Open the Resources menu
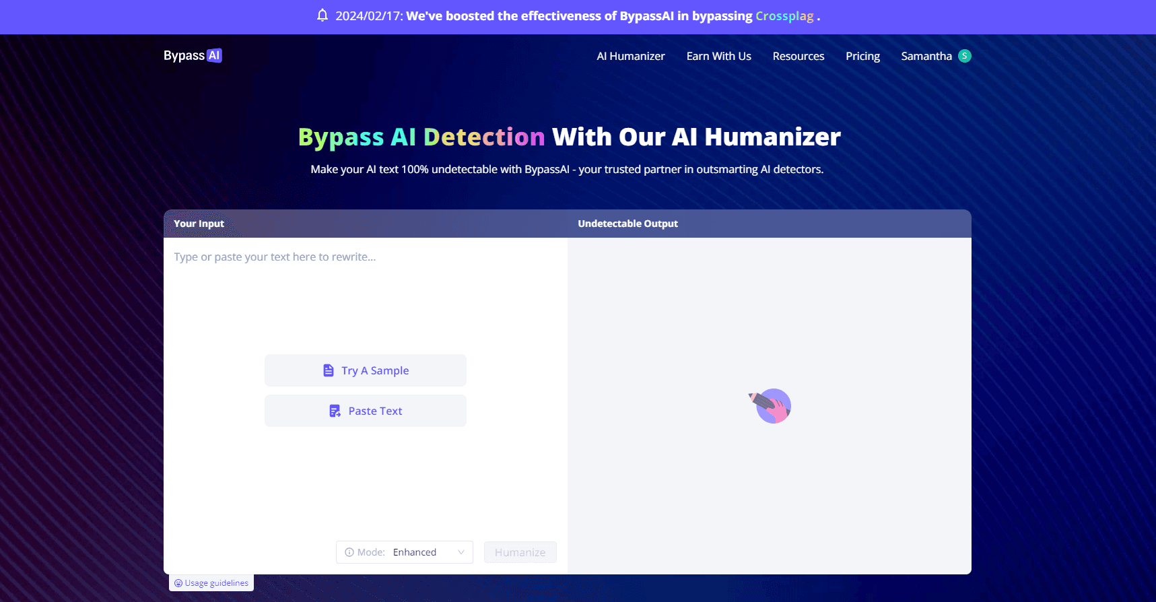1156x602 pixels. tap(798, 56)
